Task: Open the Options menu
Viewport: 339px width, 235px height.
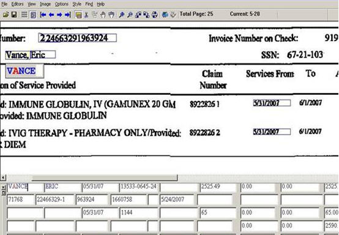Action: coord(62,4)
